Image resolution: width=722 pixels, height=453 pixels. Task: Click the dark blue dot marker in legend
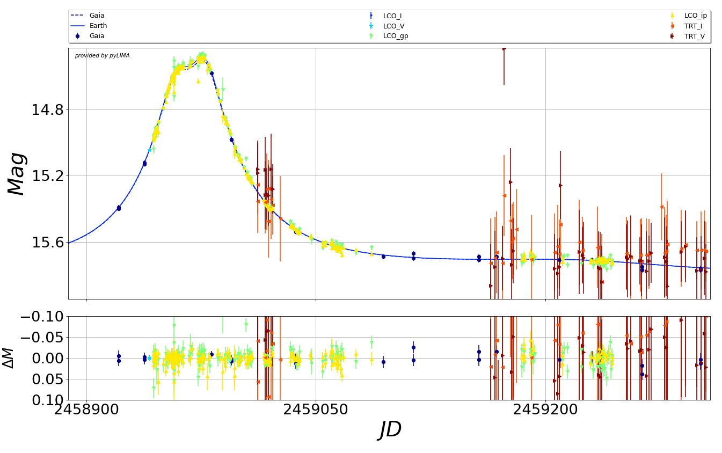[x=77, y=36]
